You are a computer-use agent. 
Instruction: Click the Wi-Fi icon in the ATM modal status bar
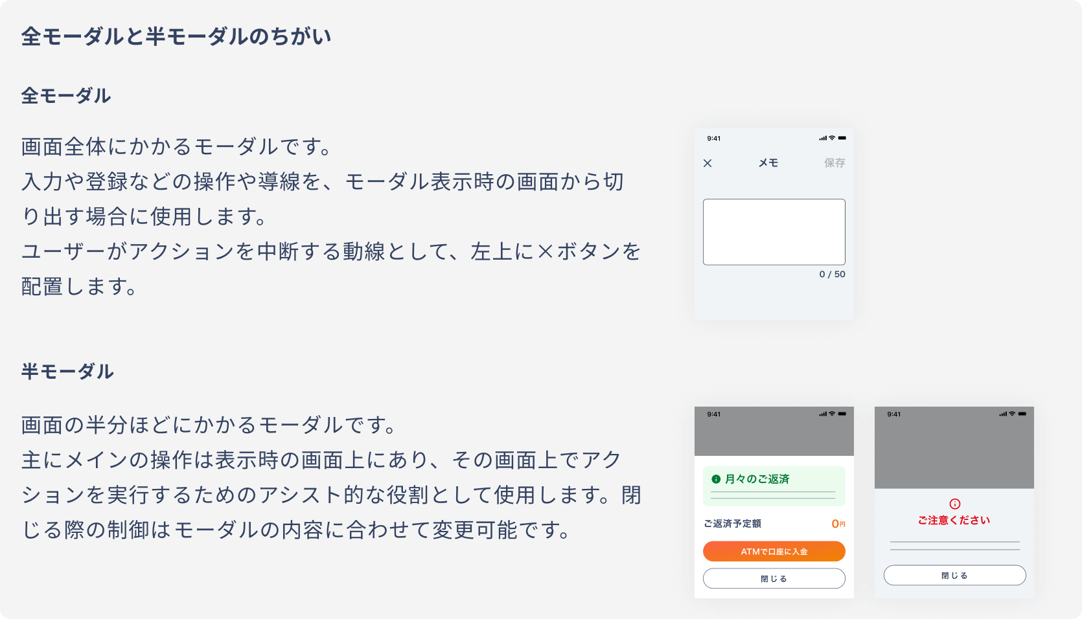[831, 414]
